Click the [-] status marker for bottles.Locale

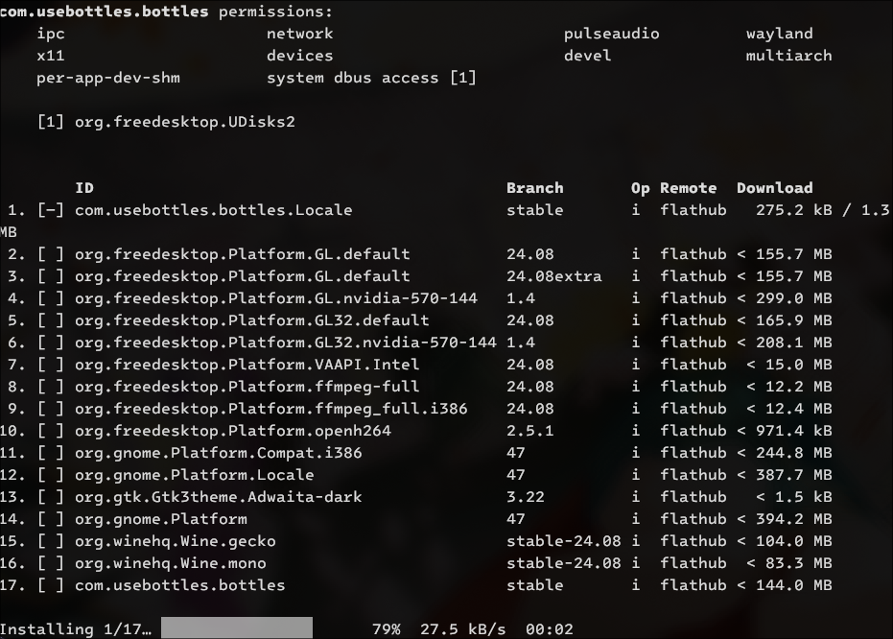click(50, 210)
